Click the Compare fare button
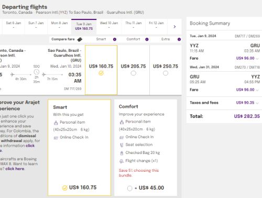Image resolution: width=262 pixels, height=198 pixels. [x=67, y=39]
